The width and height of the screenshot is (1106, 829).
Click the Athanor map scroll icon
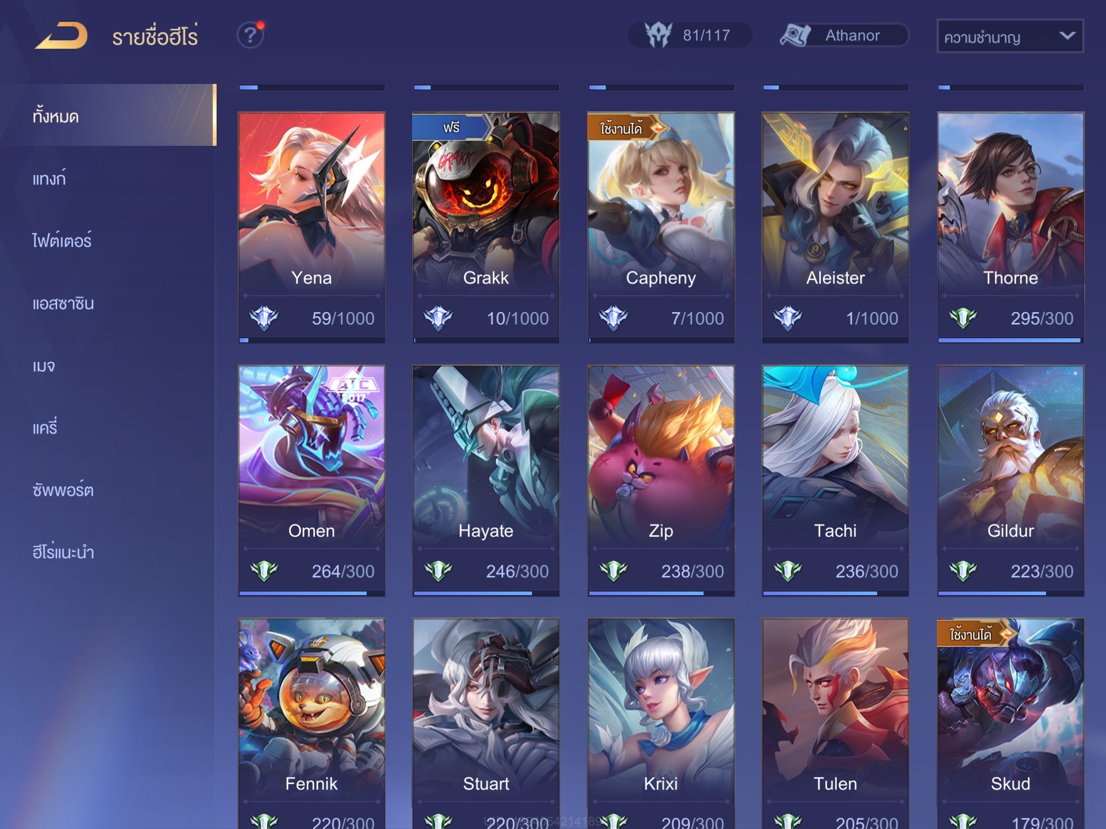tap(795, 36)
